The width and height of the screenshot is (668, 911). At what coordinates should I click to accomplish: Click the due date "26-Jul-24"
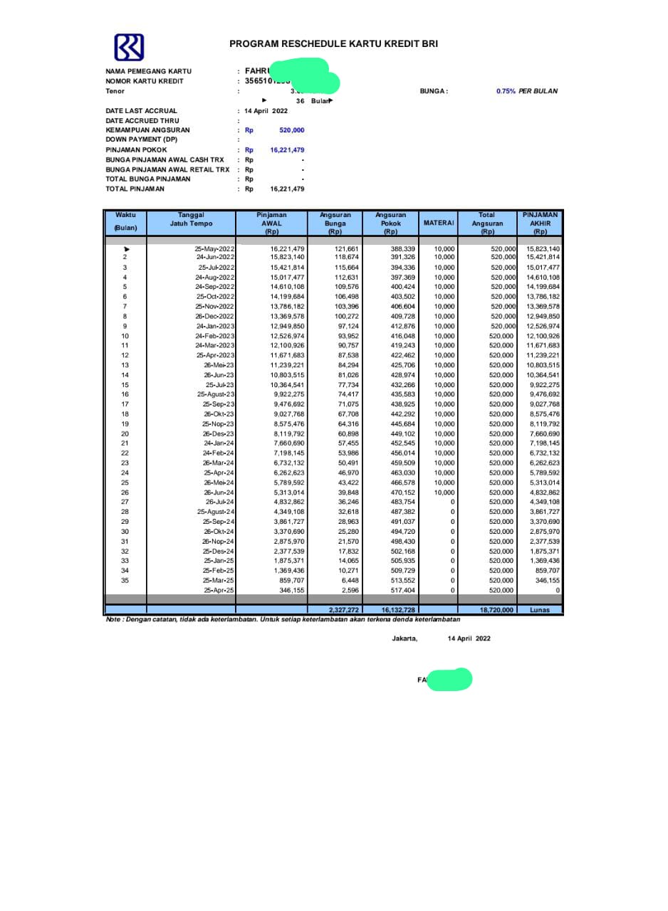pos(219,502)
